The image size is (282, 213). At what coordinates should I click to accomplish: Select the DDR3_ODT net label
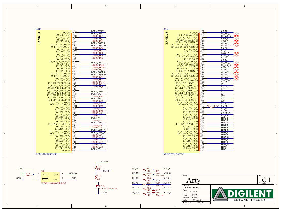tap(96, 123)
